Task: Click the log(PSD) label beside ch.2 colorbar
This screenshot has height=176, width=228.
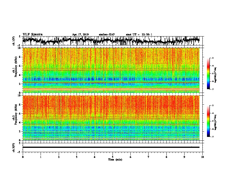Action: coord(215,122)
